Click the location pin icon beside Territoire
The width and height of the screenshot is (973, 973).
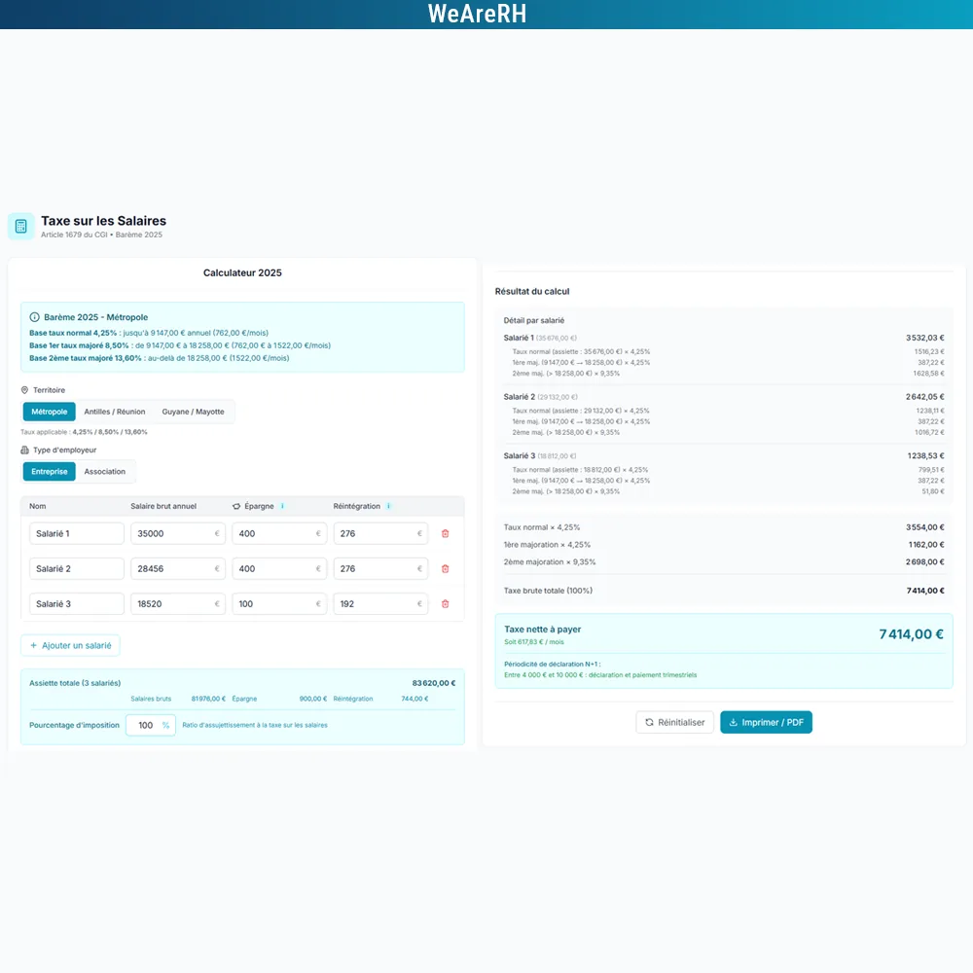25,390
